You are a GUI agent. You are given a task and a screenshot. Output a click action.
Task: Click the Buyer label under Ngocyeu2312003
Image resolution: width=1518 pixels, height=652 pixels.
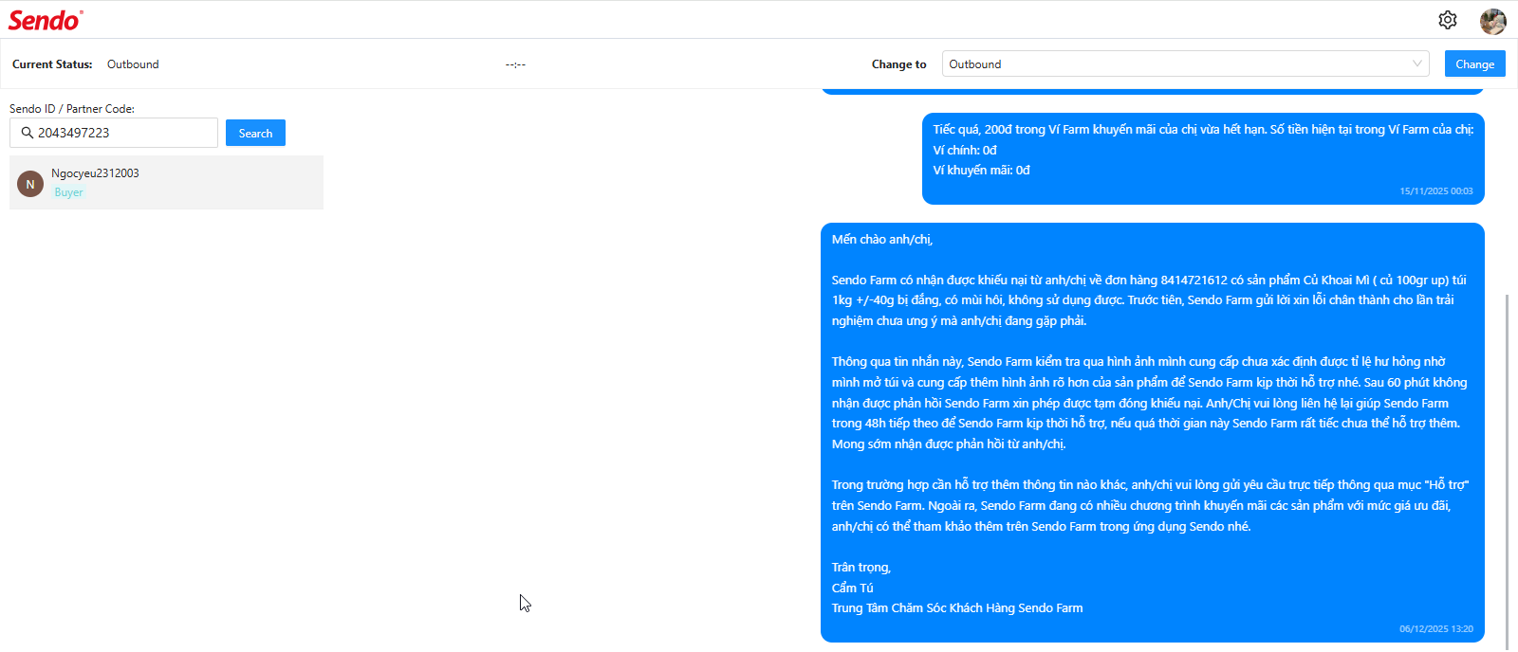[x=68, y=192]
